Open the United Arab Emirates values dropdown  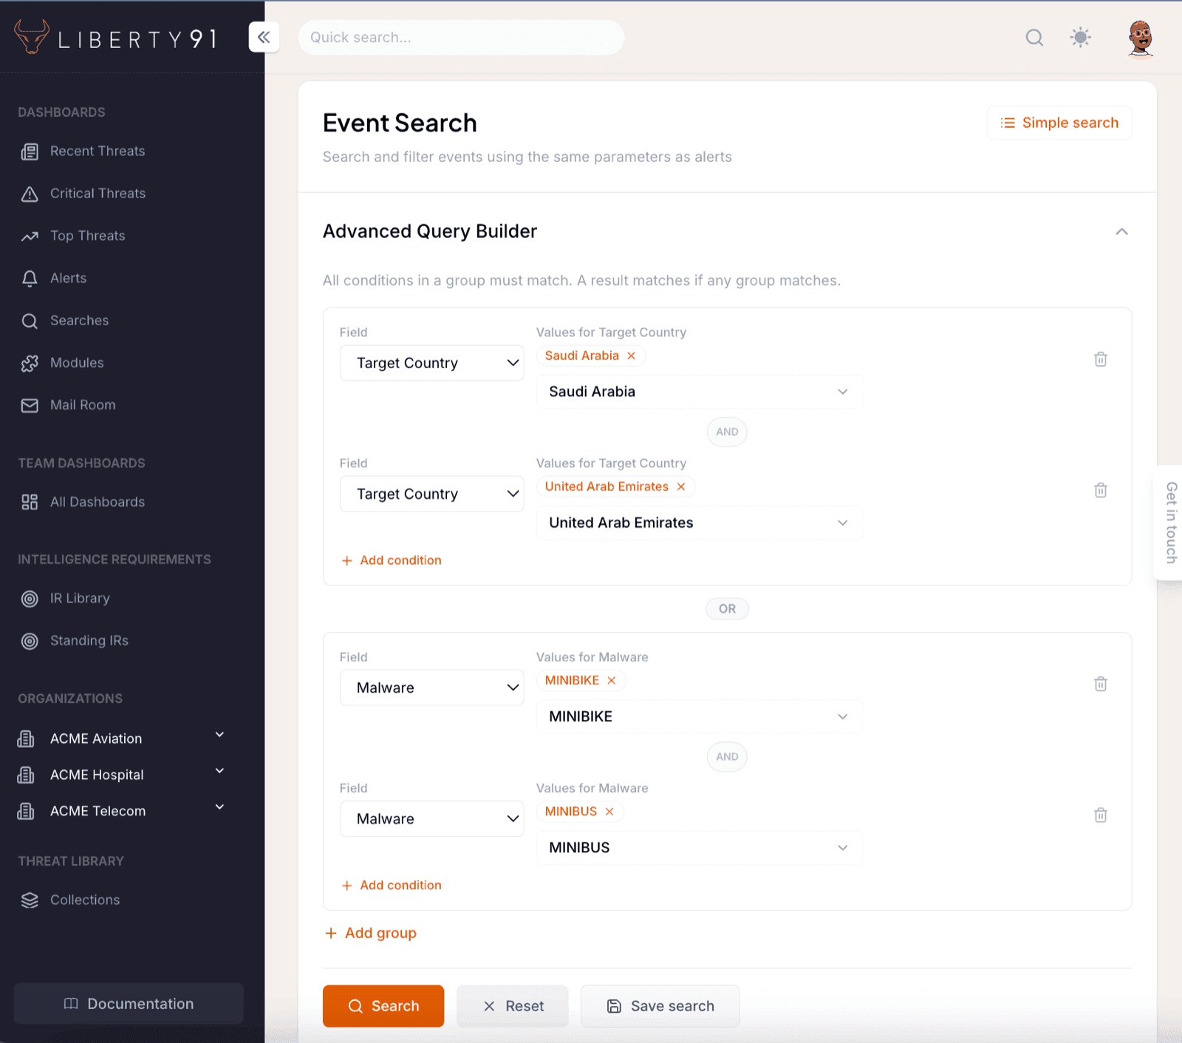[700, 523]
